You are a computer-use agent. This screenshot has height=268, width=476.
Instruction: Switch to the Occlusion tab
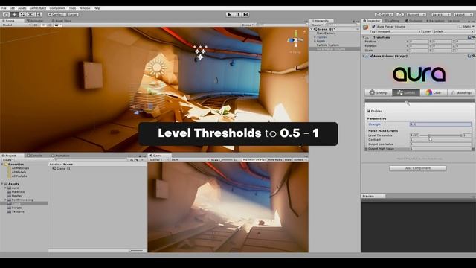point(414,21)
